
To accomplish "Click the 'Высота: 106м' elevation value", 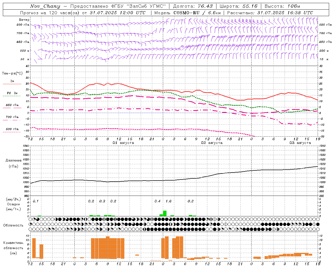I will coord(282,6).
